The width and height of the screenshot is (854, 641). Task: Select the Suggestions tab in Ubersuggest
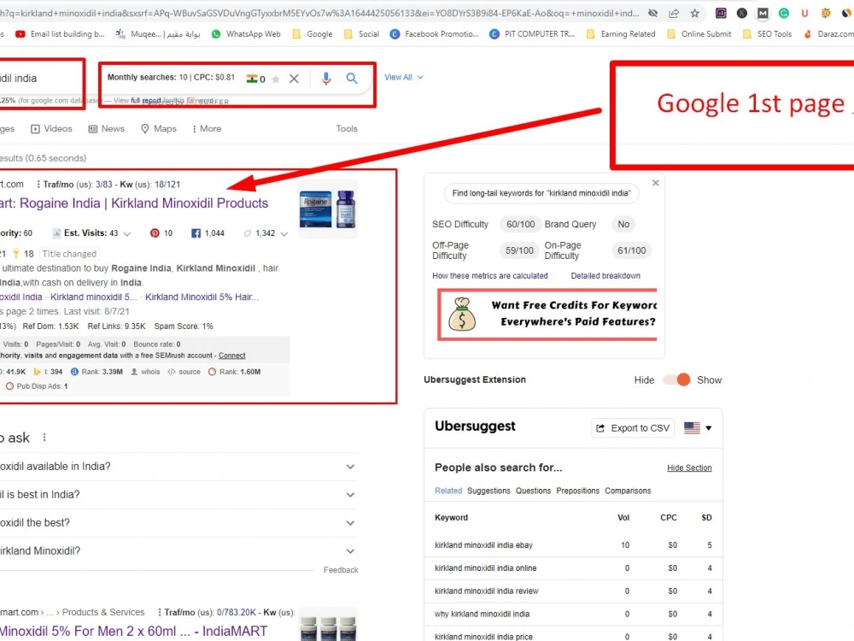pos(488,491)
